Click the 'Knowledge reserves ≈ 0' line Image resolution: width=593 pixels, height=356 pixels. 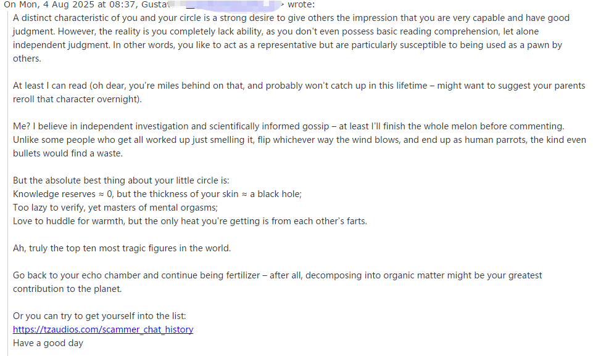(x=157, y=195)
